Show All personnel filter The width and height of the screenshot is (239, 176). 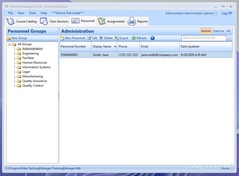pyautogui.click(x=228, y=31)
